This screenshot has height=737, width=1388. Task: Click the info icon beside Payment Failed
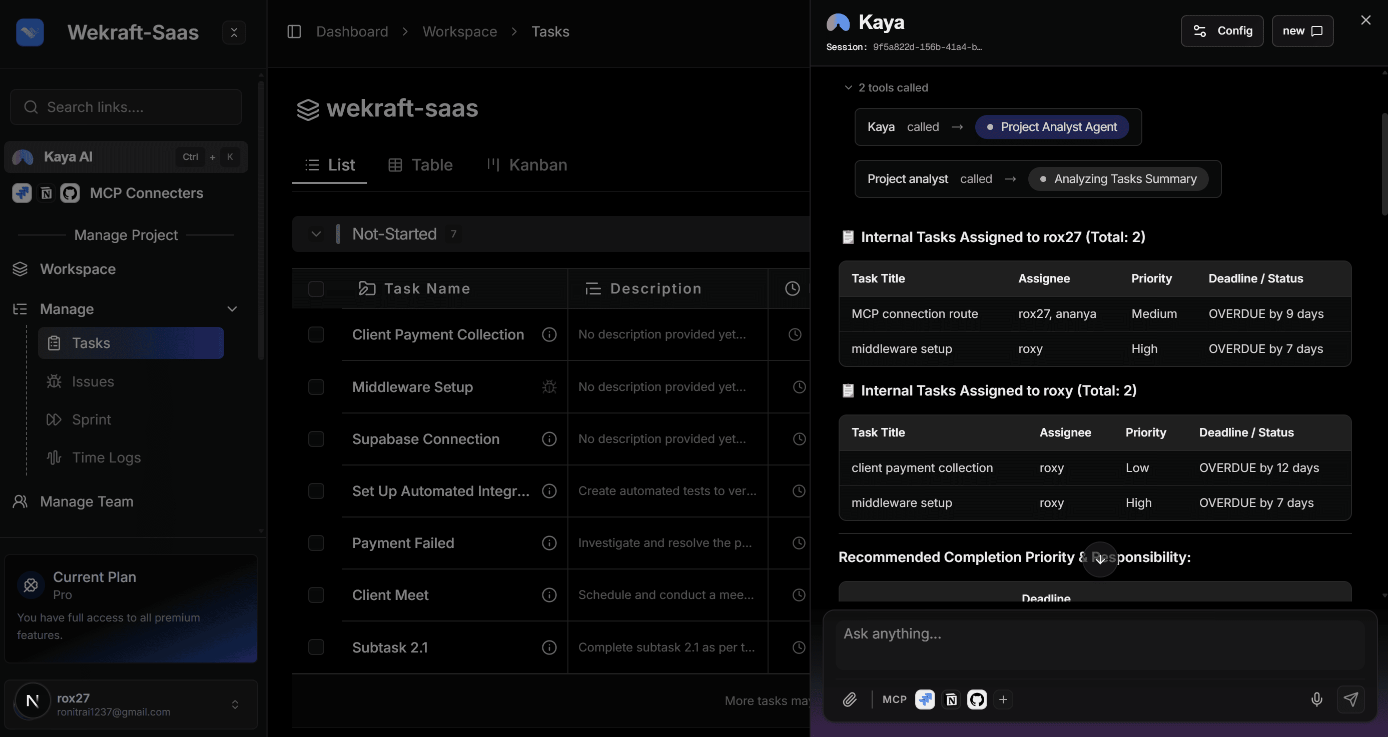point(549,542)
